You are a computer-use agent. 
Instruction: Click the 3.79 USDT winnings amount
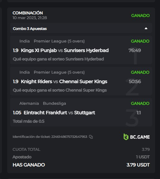(138, 165)
